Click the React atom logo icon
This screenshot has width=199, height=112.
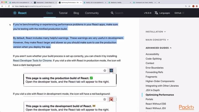click(x=15, y=13)
